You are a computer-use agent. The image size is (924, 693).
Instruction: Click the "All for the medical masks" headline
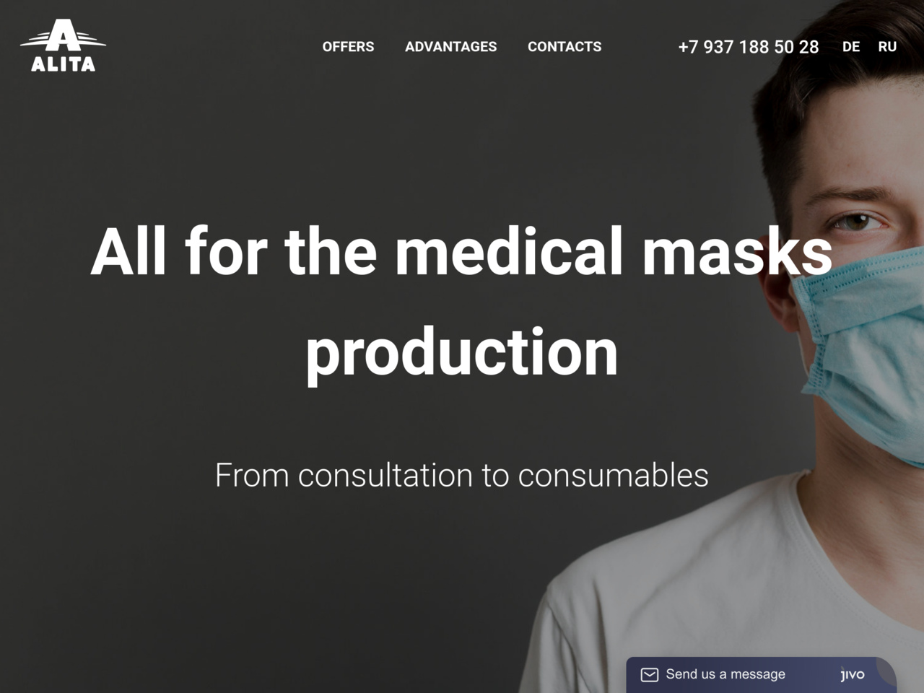click(x=461, y=251)
